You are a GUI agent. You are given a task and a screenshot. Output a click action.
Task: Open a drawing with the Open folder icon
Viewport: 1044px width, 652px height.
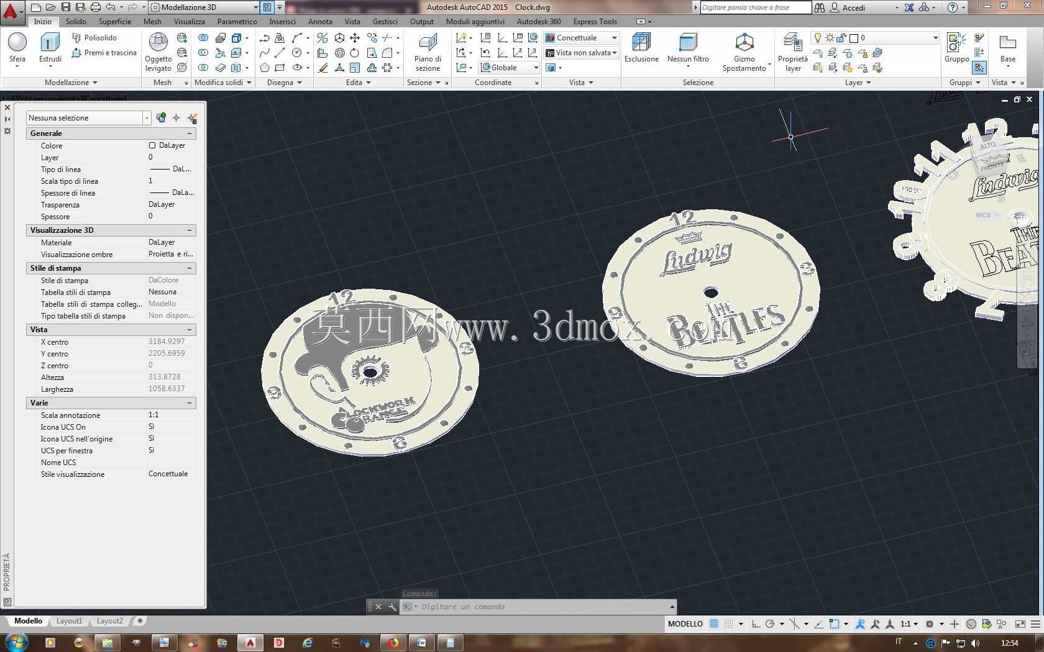click(51, 7)
